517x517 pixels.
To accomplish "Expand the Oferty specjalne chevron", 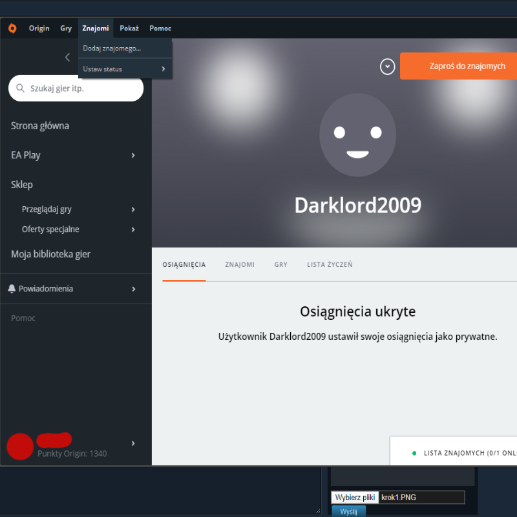I will (x=133, y=229).
